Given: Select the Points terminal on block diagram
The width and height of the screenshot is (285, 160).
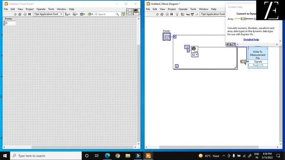Looking at the screenshot, I should tap(167, 36).
